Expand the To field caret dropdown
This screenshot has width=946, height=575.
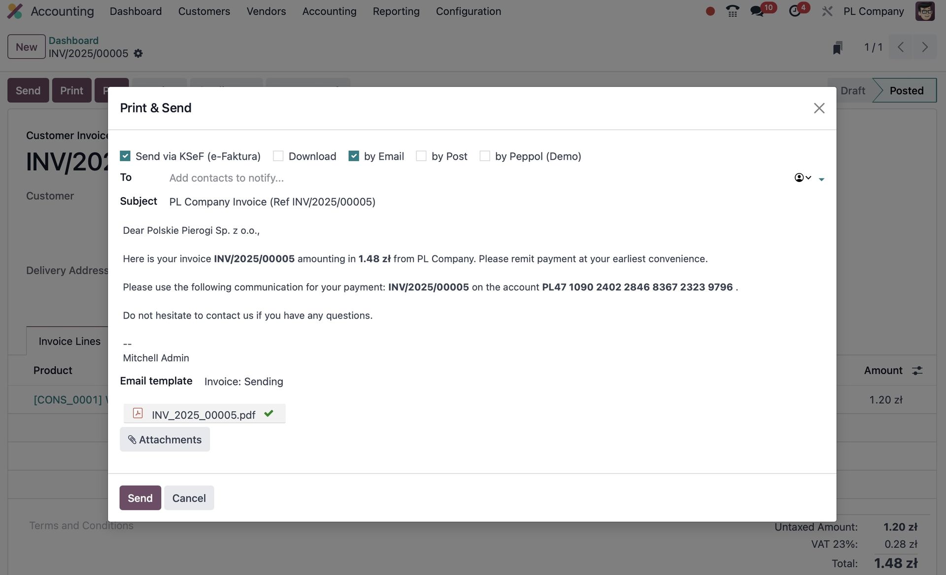tap(821, 179)
